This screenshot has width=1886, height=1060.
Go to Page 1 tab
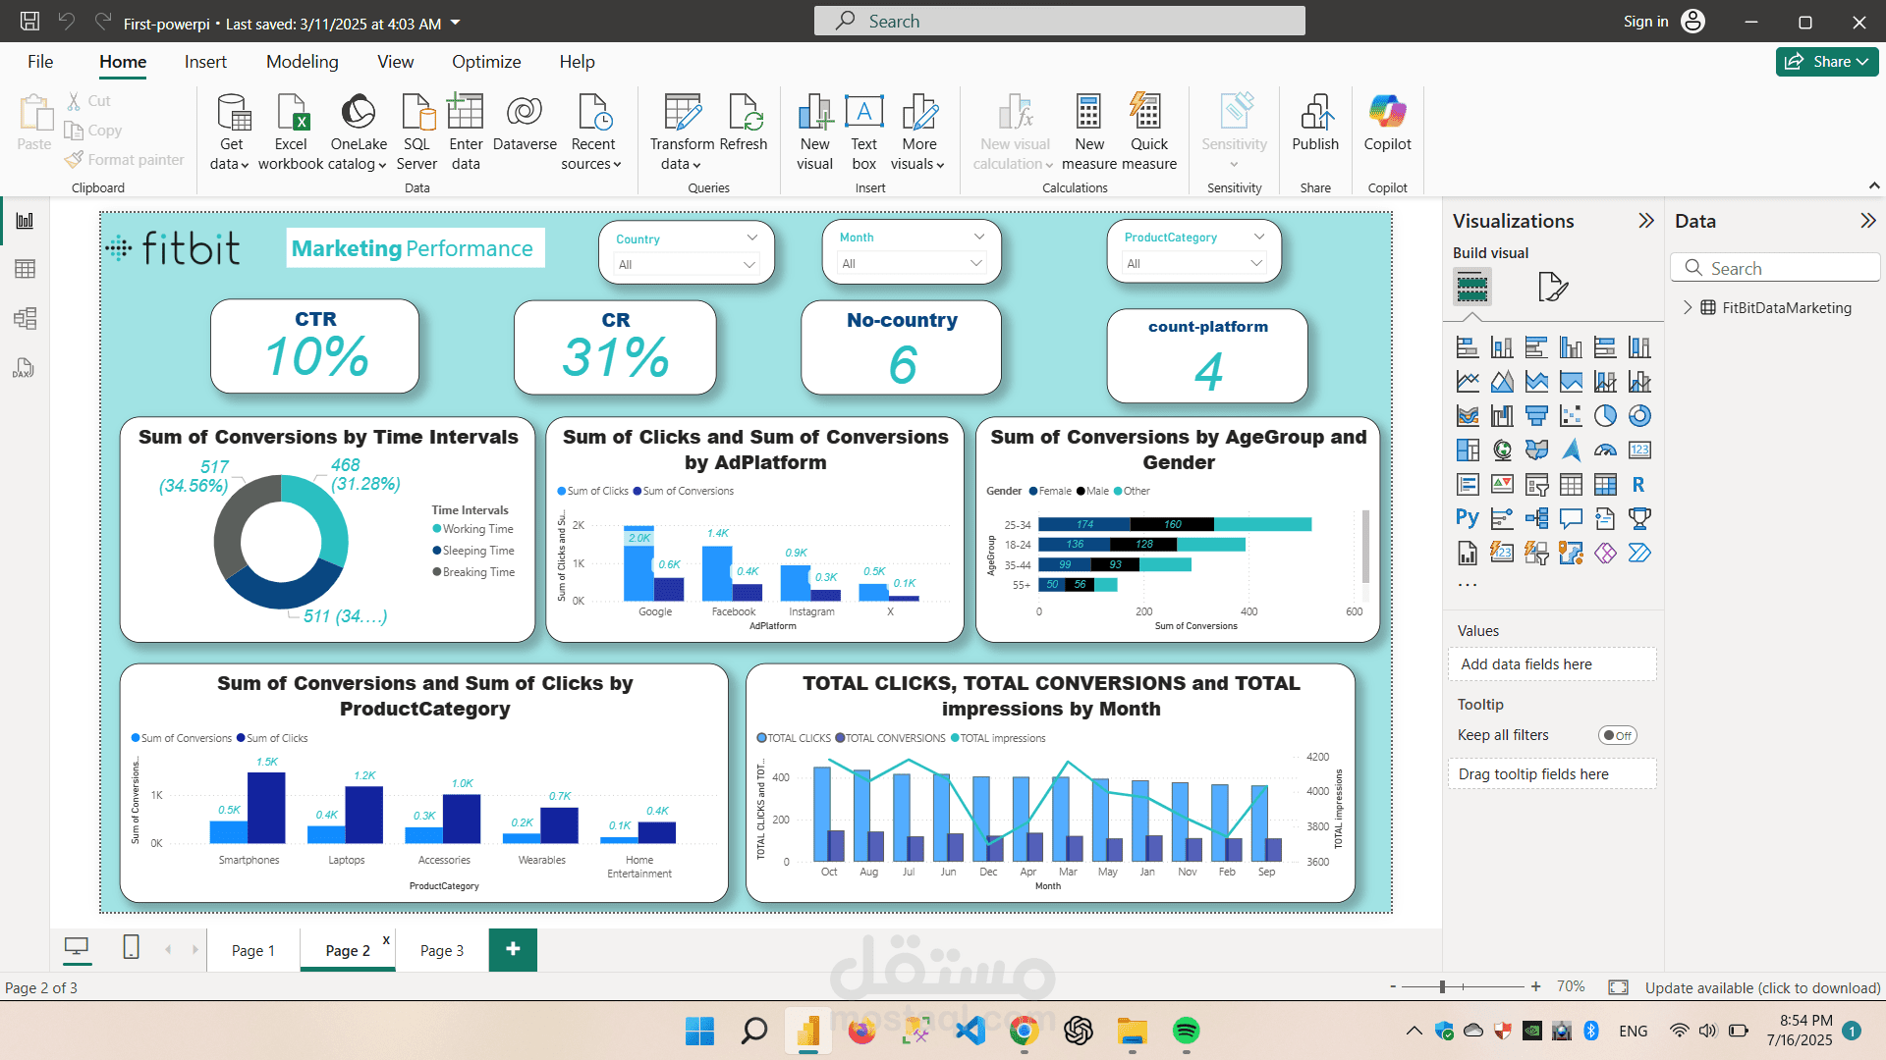(x=253, y=950)
